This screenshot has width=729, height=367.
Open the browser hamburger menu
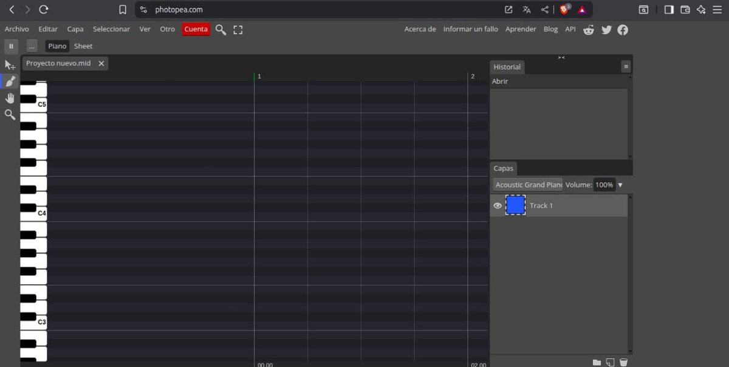(x=717, y=10)
